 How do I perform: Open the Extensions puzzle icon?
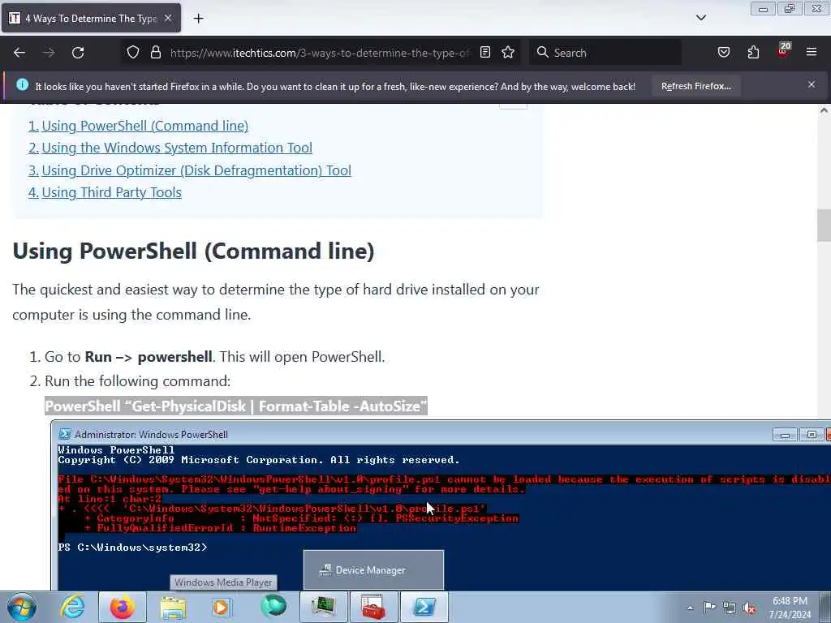753,53
